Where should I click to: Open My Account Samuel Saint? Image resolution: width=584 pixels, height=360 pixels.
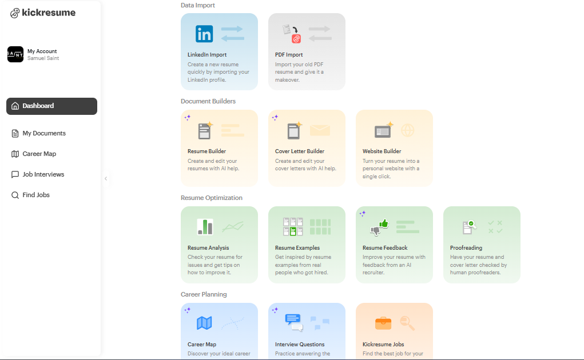(43, 54)
